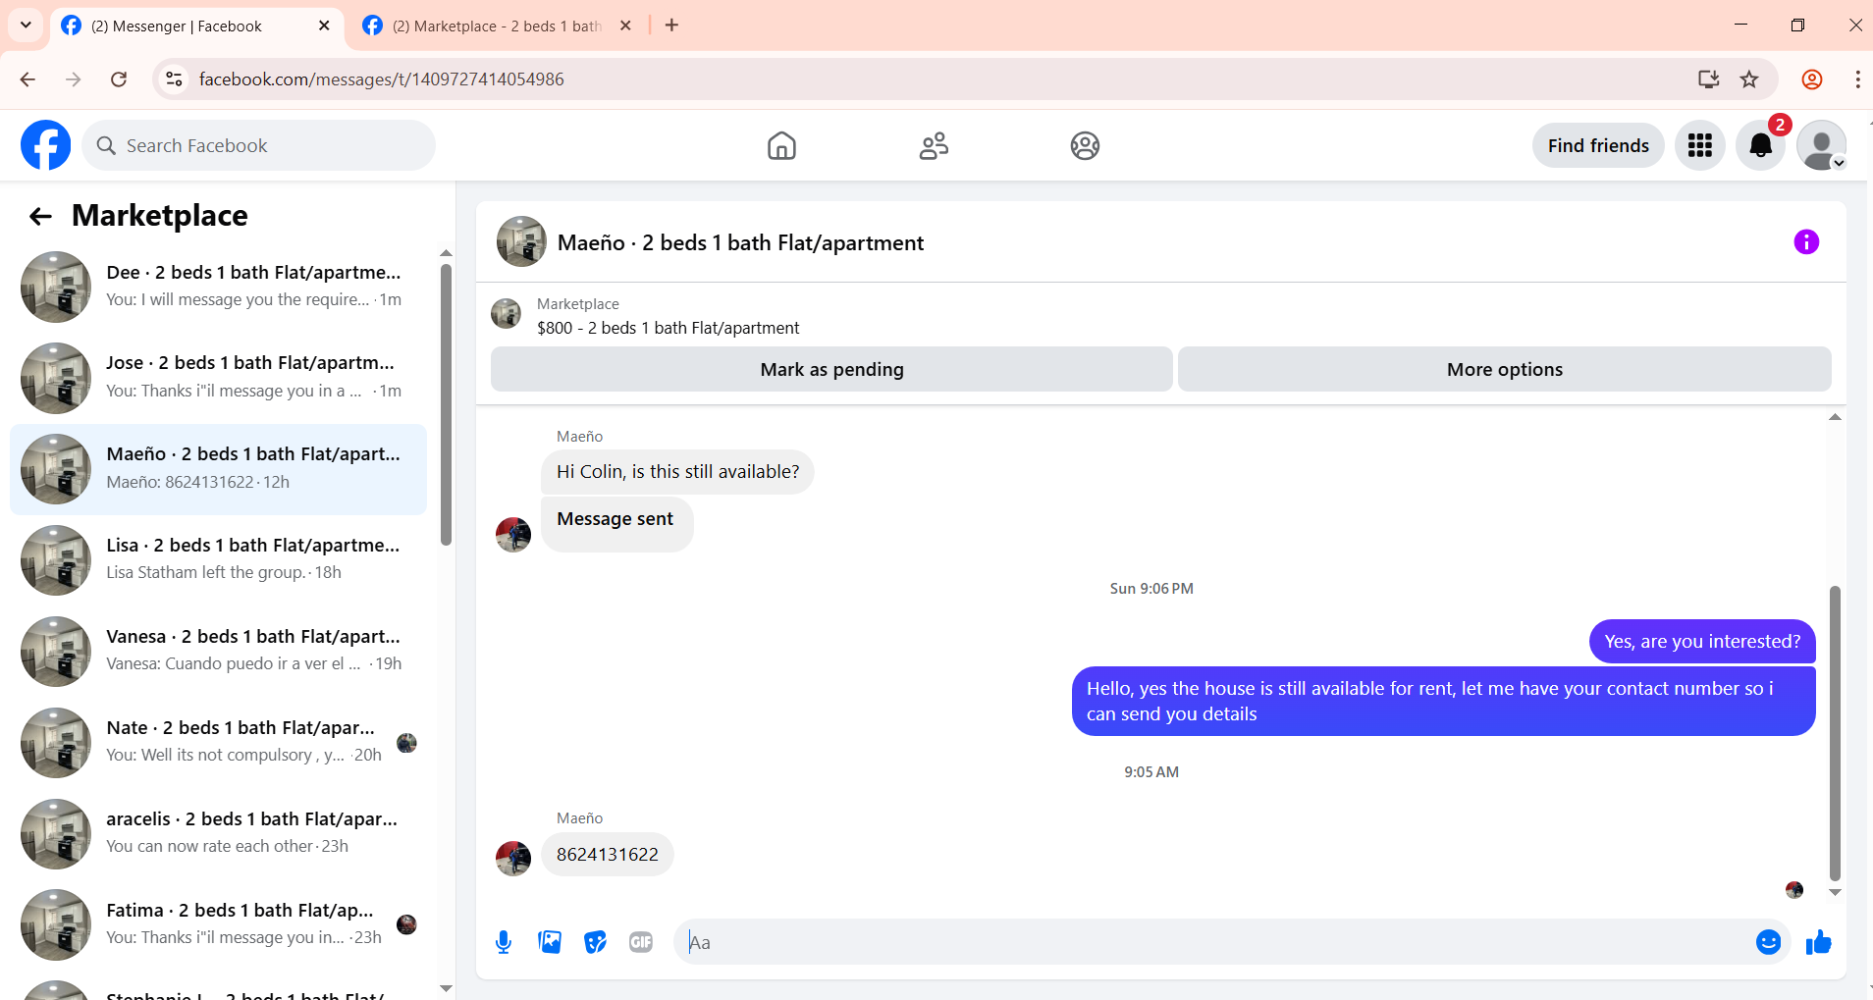Focus the Search Facebook field
Image resolution: width=1873 pixels, height=1000 pixels.
point(259,145)
